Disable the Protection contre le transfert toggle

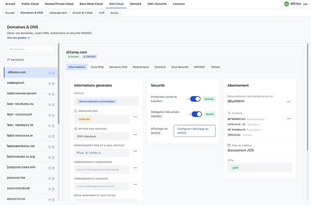tap(195, 99)
